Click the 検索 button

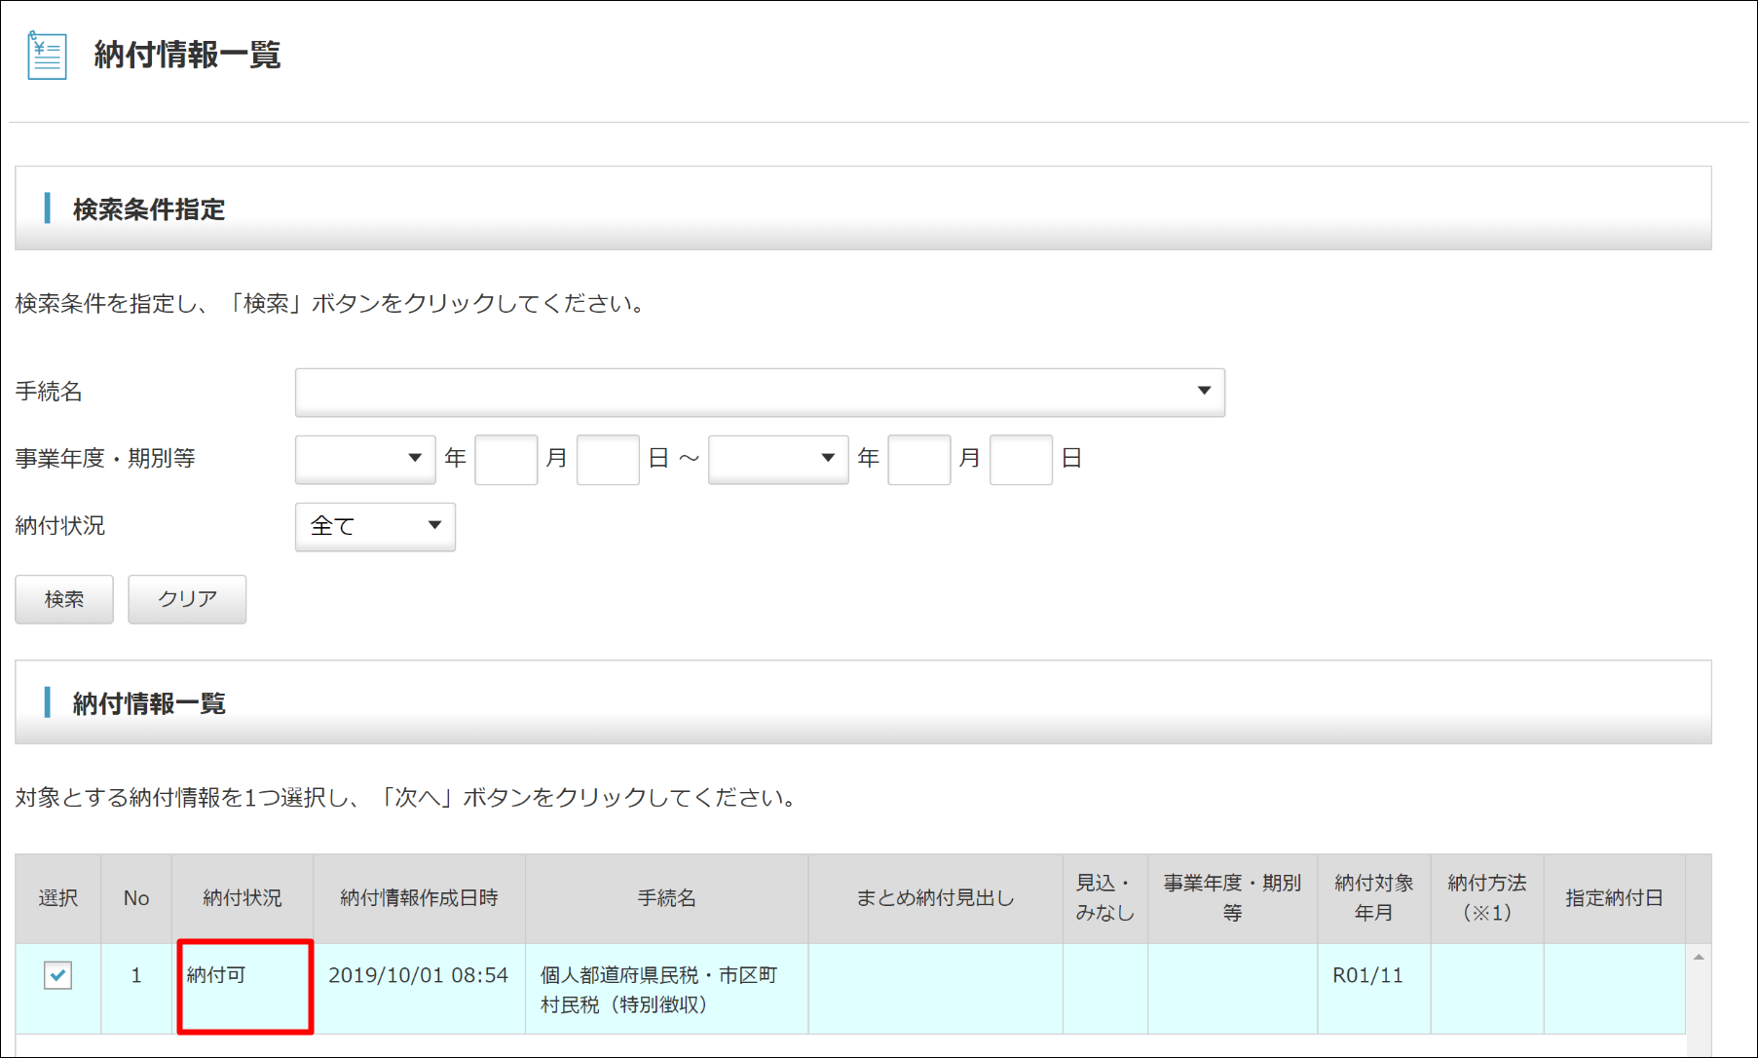point(64,599)
